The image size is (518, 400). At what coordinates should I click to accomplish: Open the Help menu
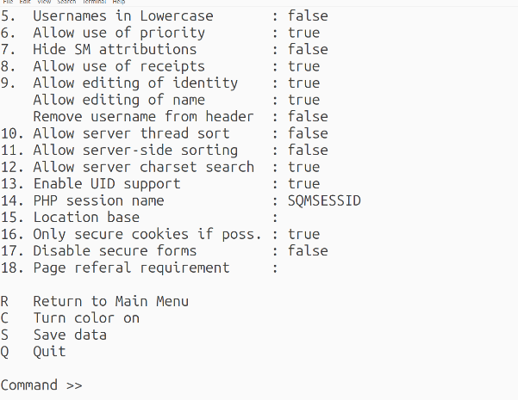(x=119, y=2)
